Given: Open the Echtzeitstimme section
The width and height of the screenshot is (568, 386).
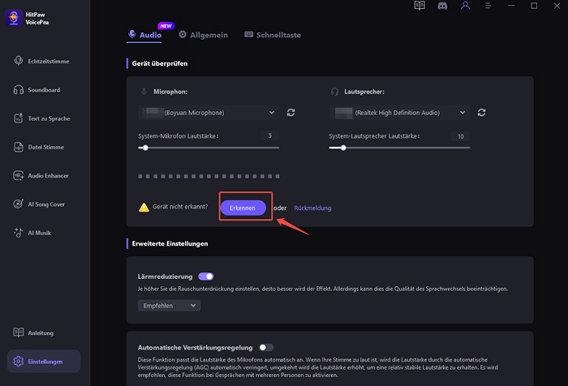Looking at the screenshot, I should pyautogui.click(x=44, y=61).
